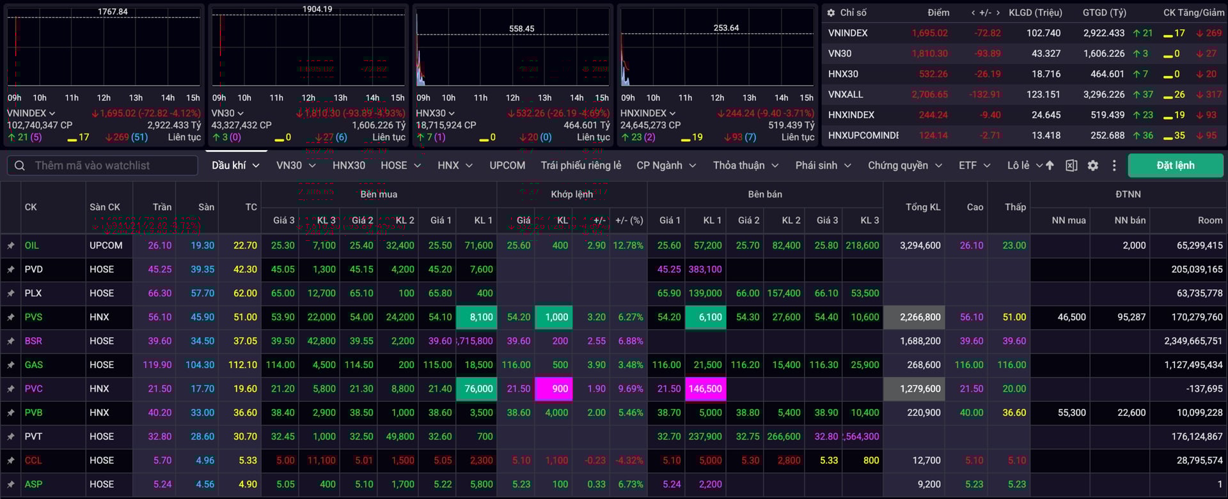Click the Đặt lệnh button

point(1175,165)
